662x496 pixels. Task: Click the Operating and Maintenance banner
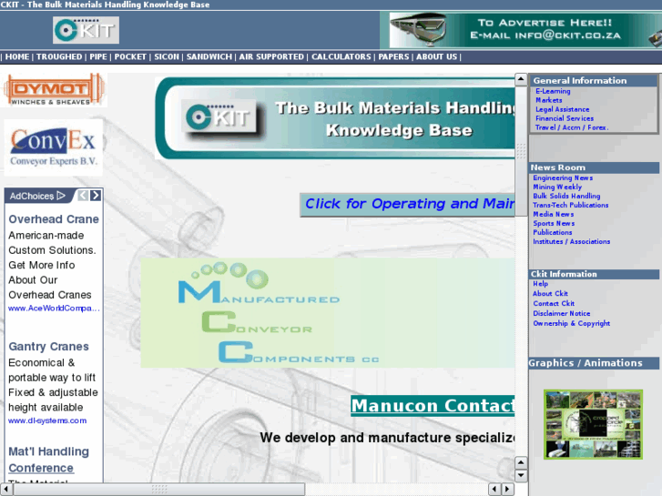point(407,204)
